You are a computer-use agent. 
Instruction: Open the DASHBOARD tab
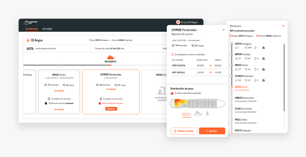32,29
